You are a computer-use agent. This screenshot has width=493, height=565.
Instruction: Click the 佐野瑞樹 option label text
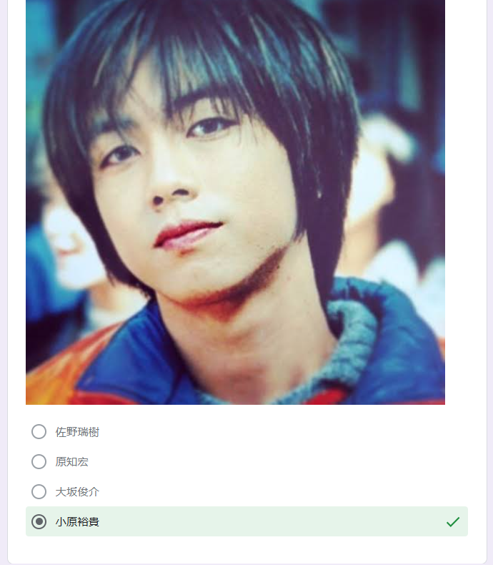(77, 432)
